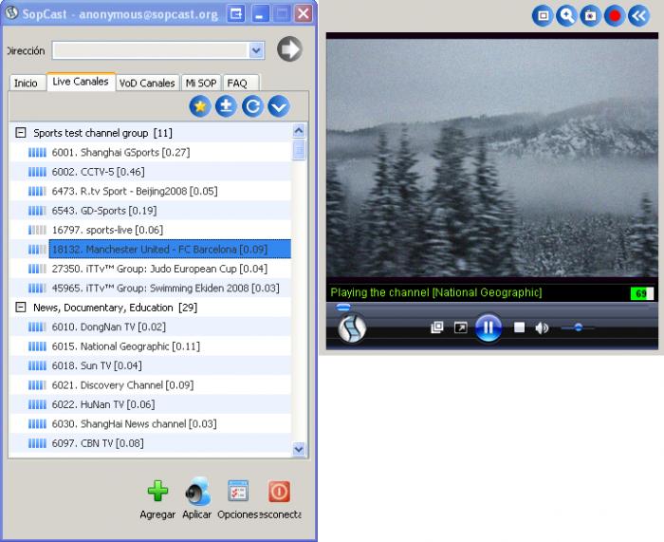Click the detach window icon in player
664x542 pixels.
[x=436, y=327]
